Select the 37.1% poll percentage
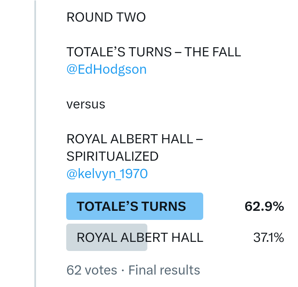Screen dimensions: 298x287 (x=268, y=238)
